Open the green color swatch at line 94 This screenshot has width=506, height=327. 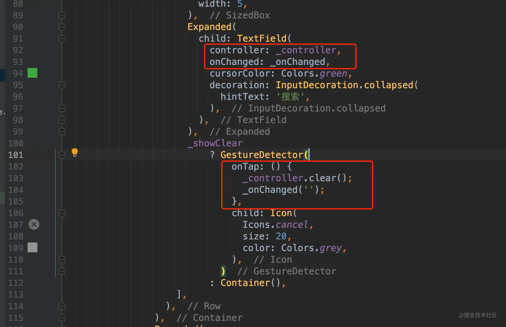[32, 73]
